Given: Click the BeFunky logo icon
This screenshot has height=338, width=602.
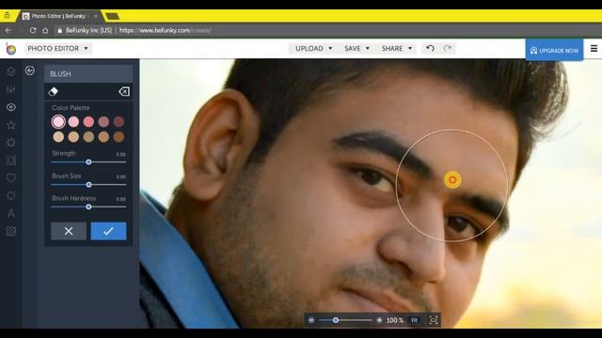Looking at the screenshot, I should (x=11, y=49).
